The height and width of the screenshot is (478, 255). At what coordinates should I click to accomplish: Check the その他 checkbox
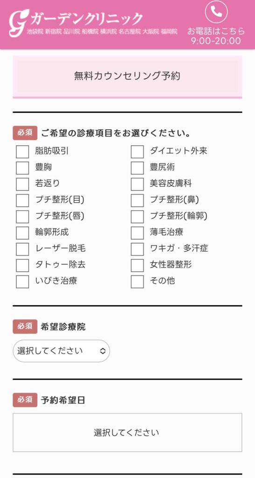[137, 281]
